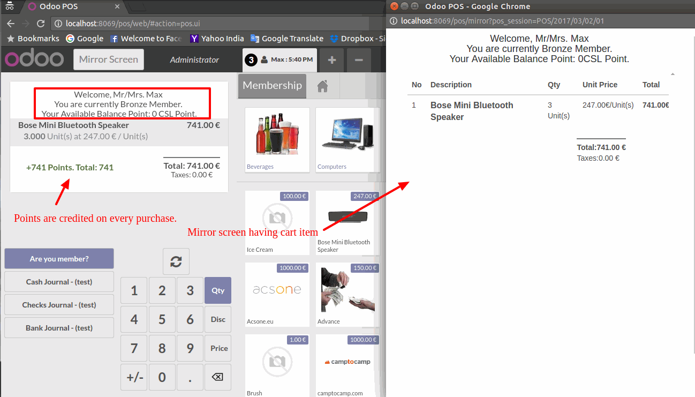This screenshot has height=397, width=695.
Task: Click numpad key 0
Action: (x=162, y=377)
